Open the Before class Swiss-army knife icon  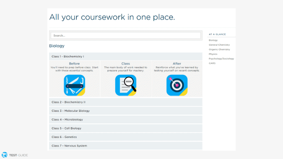[74, 85]
